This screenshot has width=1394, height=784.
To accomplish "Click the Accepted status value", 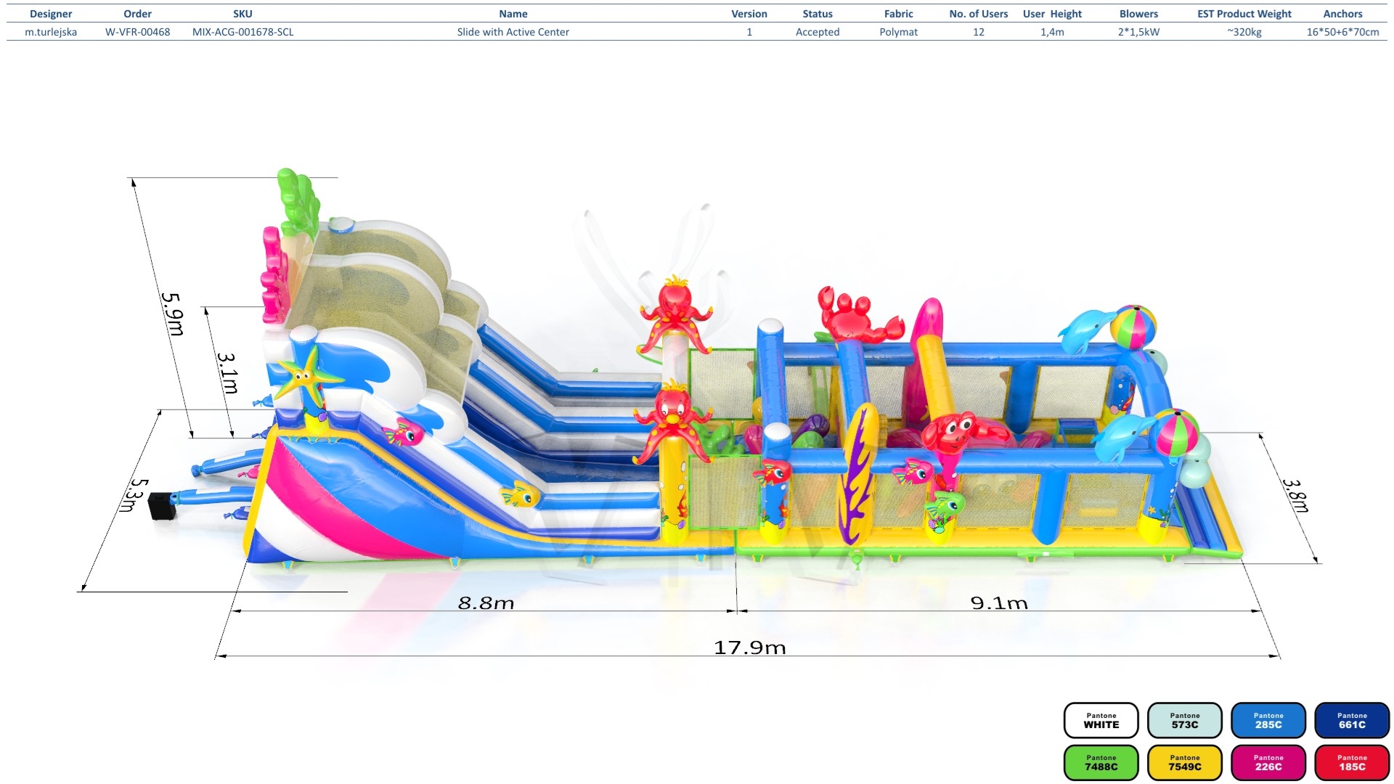I will 818,32.
